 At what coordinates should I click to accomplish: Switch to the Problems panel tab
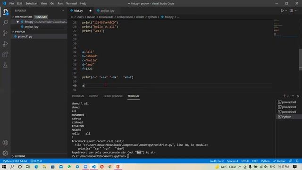78,96
